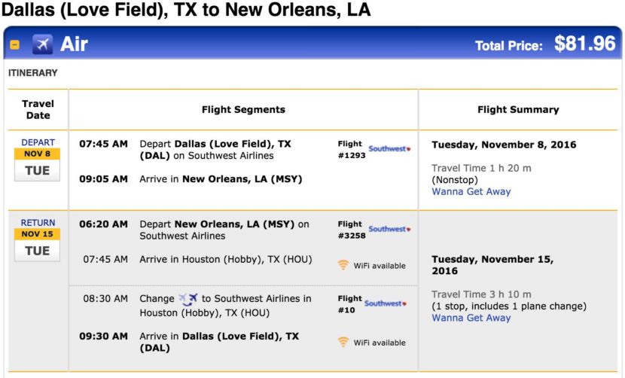Image resolution: width=625 pixels, height=378 pixels.
Task: Click the Southwest logo for Flight #10
Action: [x=386, y=303]
